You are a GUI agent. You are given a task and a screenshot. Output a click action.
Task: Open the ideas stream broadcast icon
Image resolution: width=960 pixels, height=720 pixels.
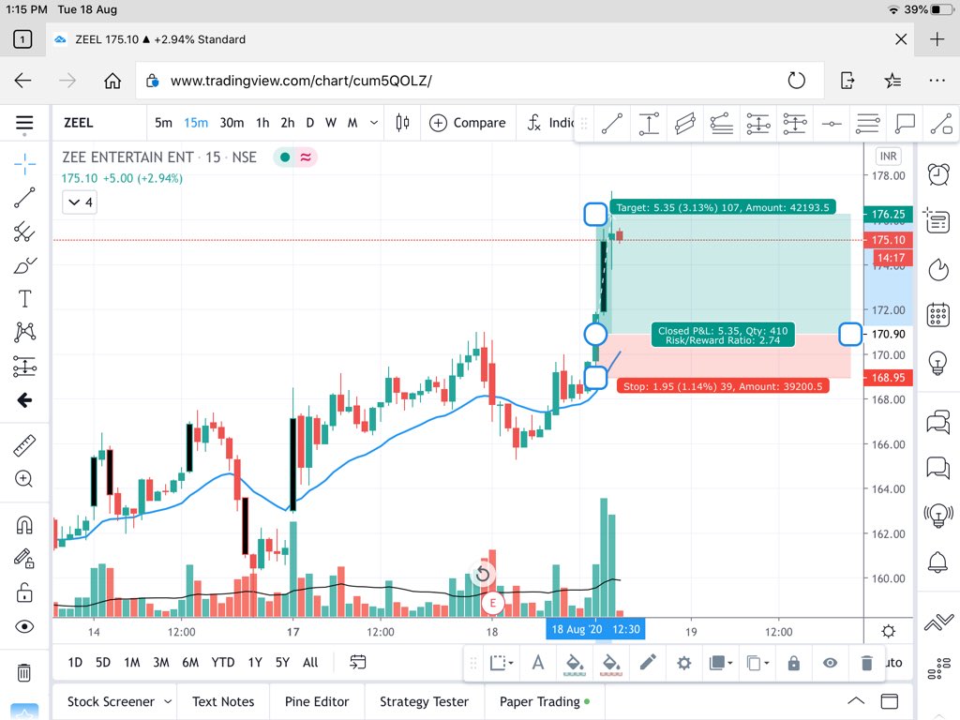click(937, 515)
